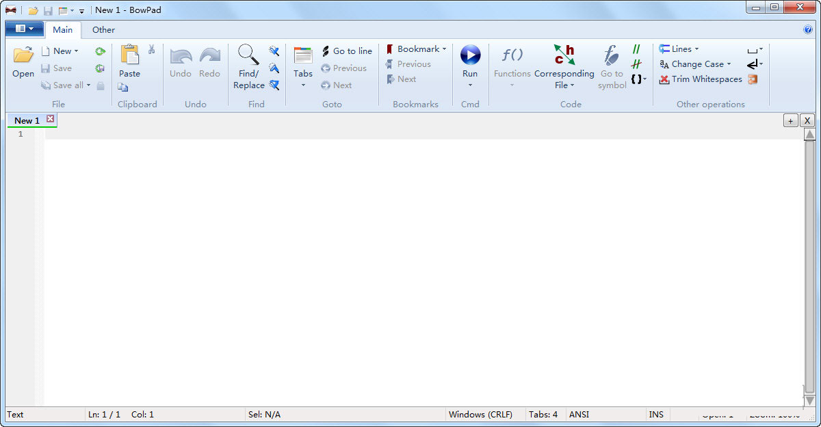Switch to the Other ribbon tab
The height and width of the screenshot is (427, 821).
point(103,29)
